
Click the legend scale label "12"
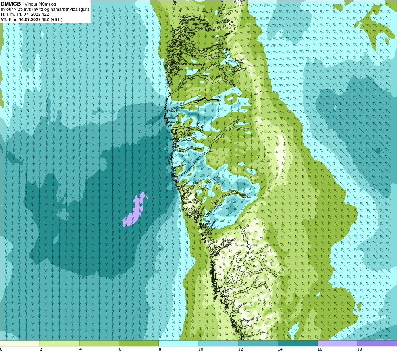click(240, 350)
